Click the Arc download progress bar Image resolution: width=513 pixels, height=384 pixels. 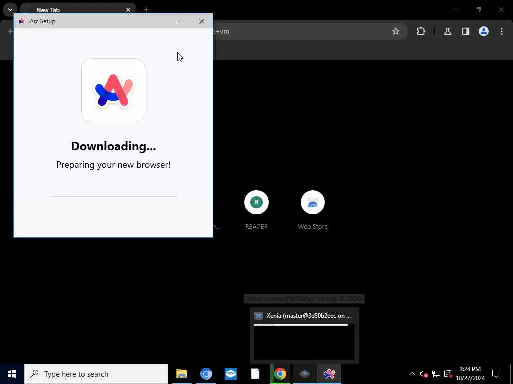pyautogui.click(x=113, y=196)
